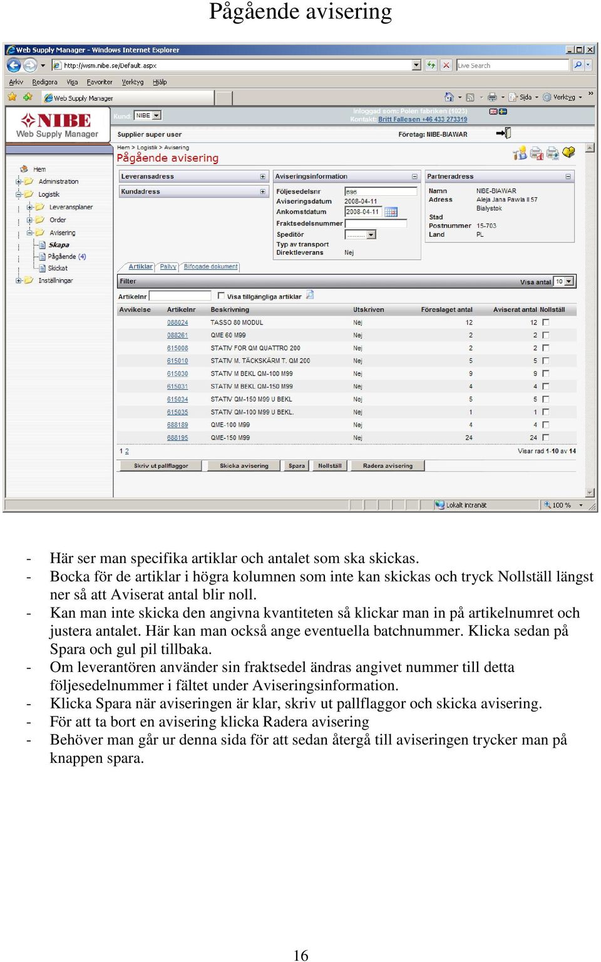The width and height of the screenshot is (601, 962).
Task: Check Nollställ box for QME-150 M99
Action: point(546,437)
